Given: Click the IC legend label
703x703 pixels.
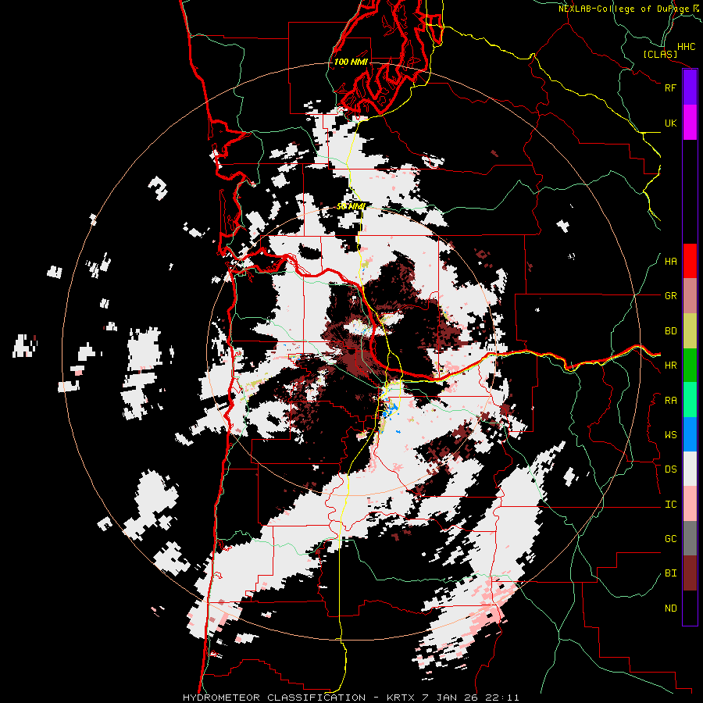Looking at the screenshot, I should tap(670, 505).
